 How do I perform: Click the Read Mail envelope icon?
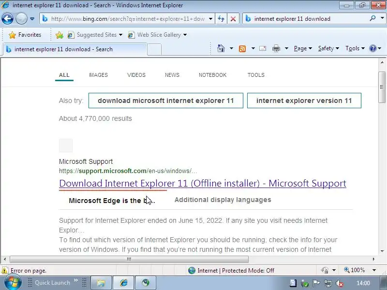263,48
